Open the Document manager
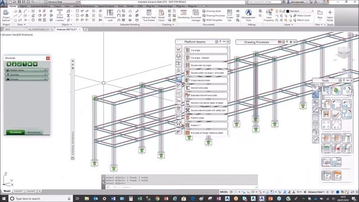This screenshot has height=202, width=359. click(196, 16)
